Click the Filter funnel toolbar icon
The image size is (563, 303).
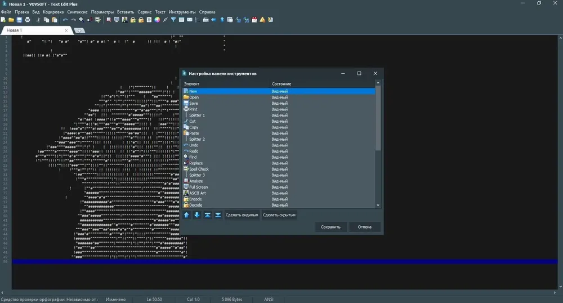click(173, 20)
